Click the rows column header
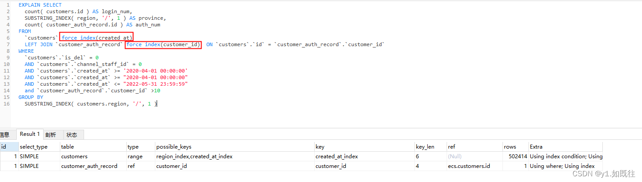The width and height of the screenshot is (642, 182). pyautogui.click(x=515, y=146)
